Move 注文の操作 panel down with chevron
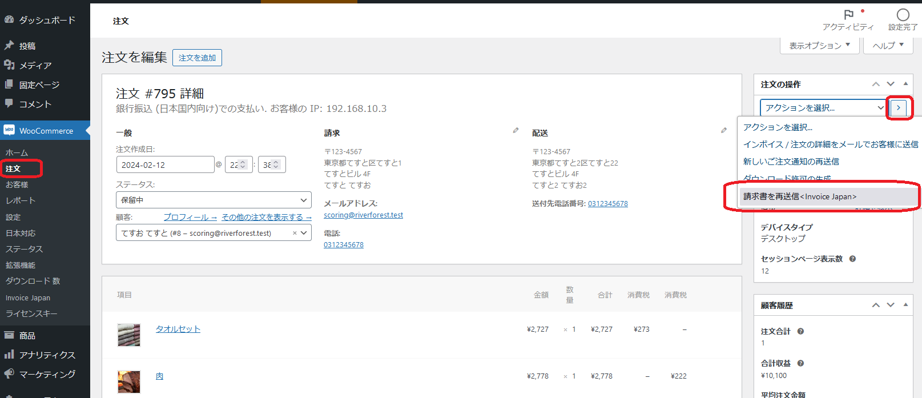922x398 pixels. 891,84
